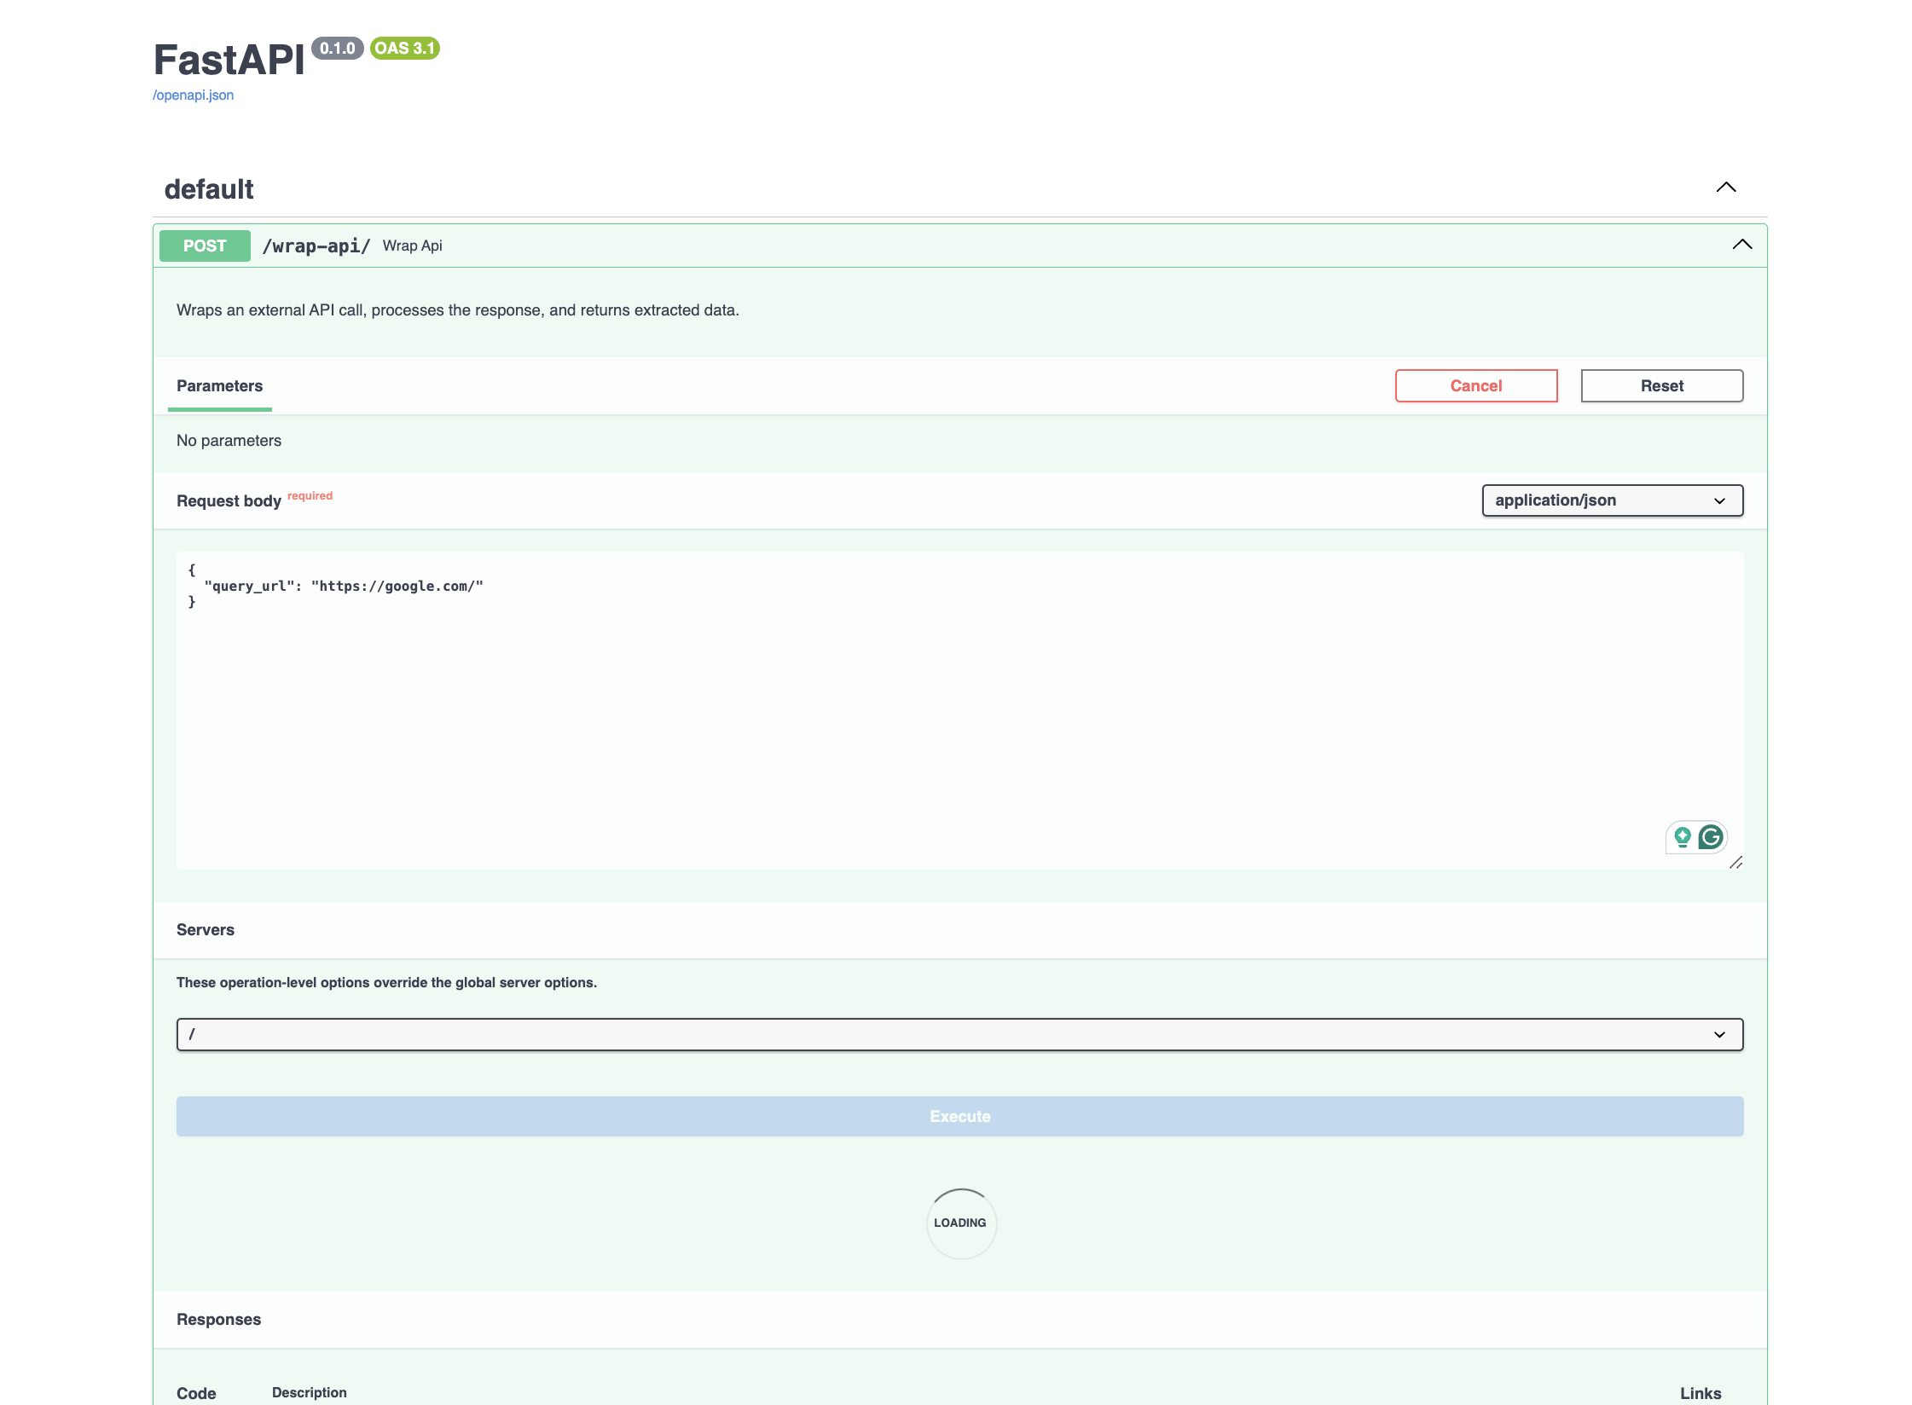Click the default tag heading
The height and width of the screenshot is (1405, 1912).
click(209, 188)
